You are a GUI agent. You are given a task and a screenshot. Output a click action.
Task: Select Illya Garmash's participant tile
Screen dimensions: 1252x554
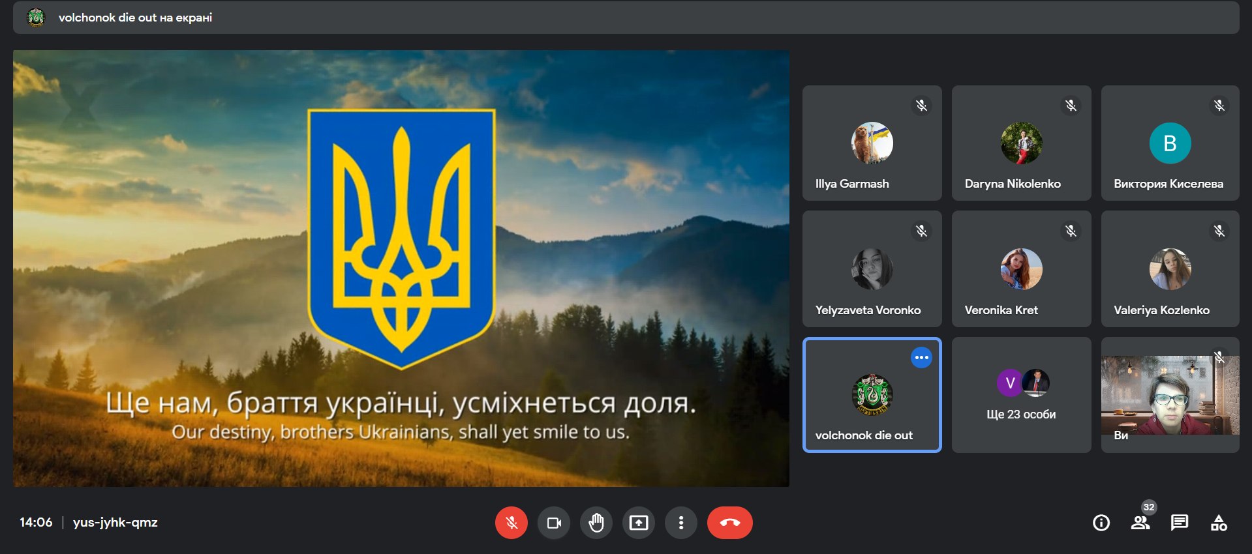(872, 143)
